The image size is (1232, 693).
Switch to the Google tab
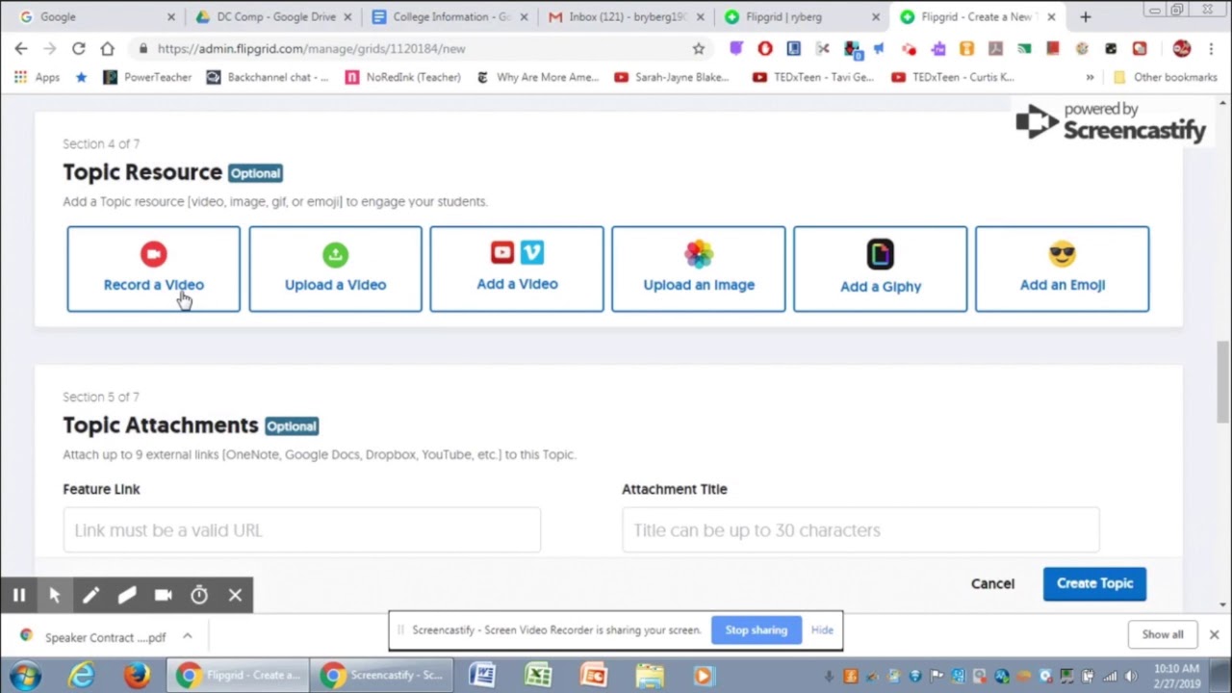[94, 17]
